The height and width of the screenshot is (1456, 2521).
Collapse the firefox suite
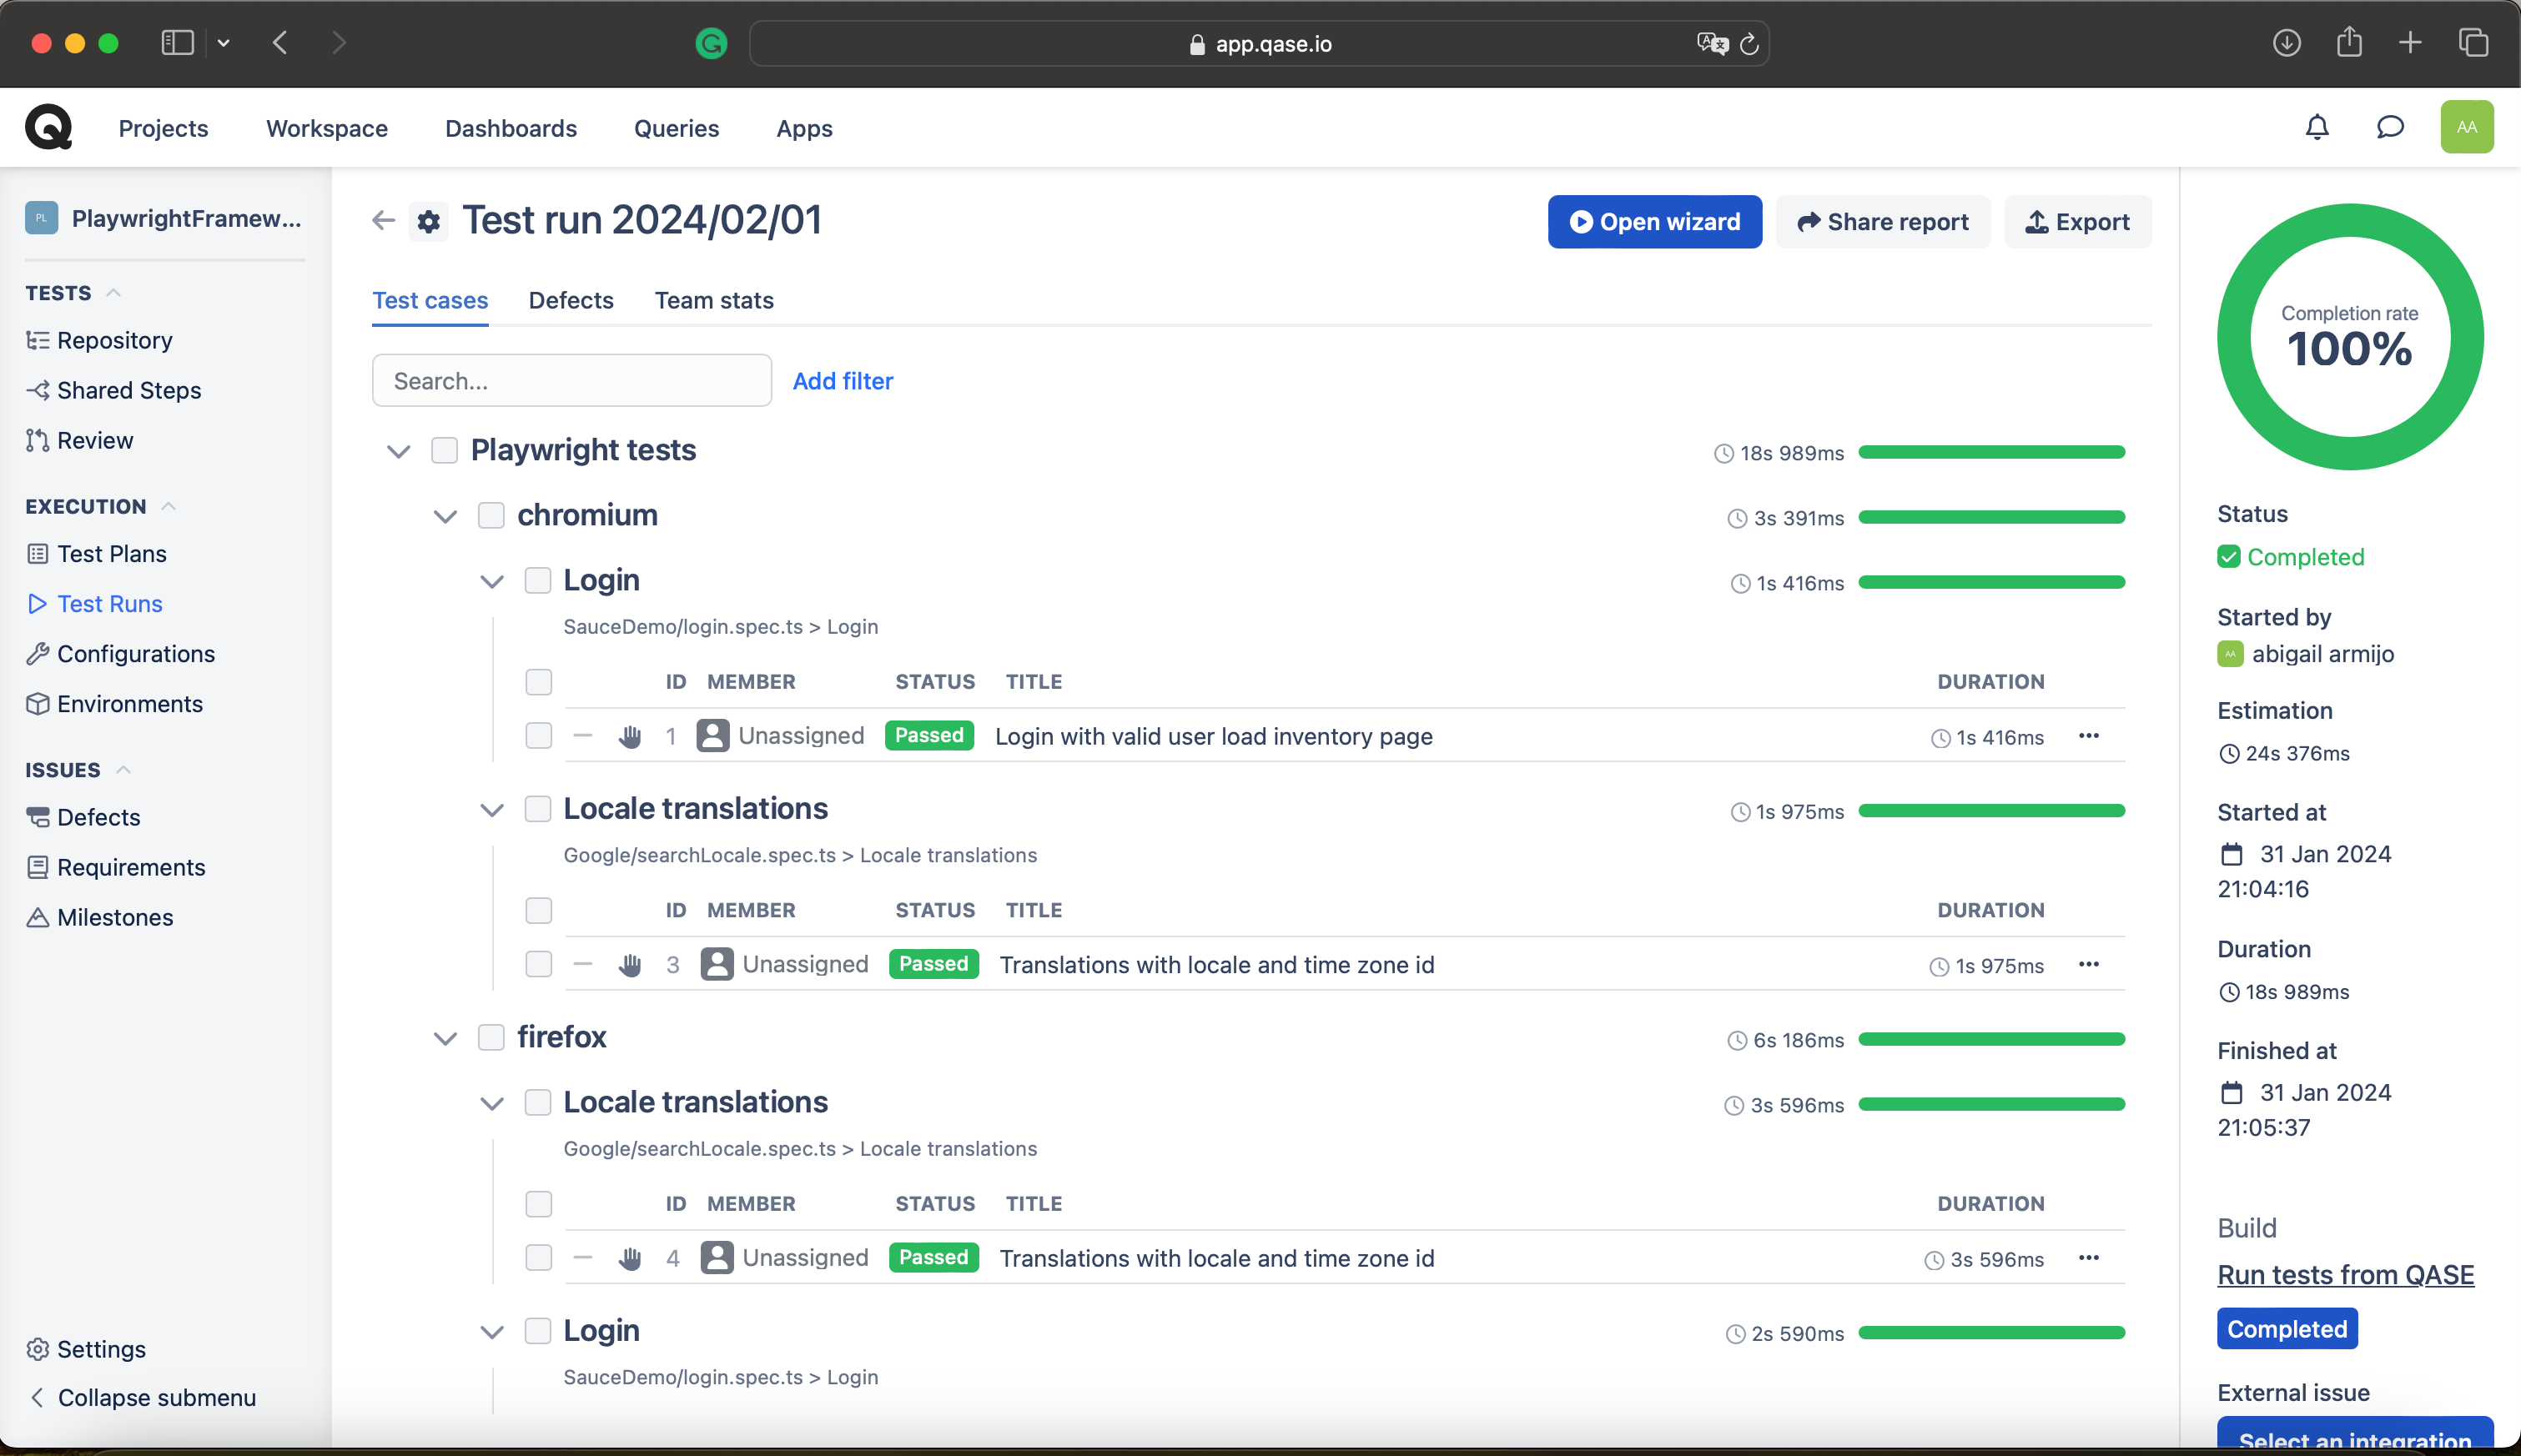(445, 1038)
